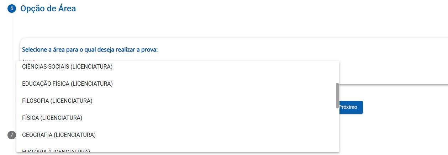Click the 'Opção de Área' step heading

pos(48,9)
